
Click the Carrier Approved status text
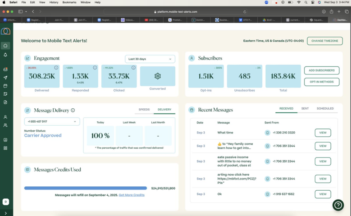point(43,135)
